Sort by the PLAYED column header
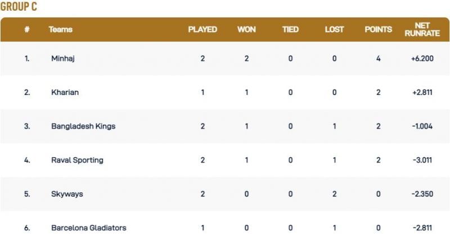Image resolution: width=450 pixels, height=242 pixels. tap(202, 29)
